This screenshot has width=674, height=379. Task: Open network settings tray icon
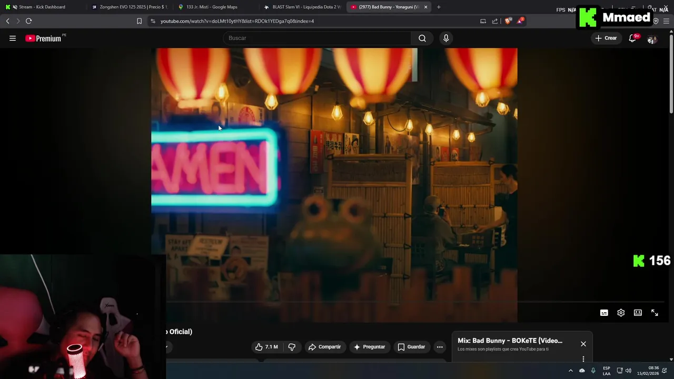[x=620, y=371]
